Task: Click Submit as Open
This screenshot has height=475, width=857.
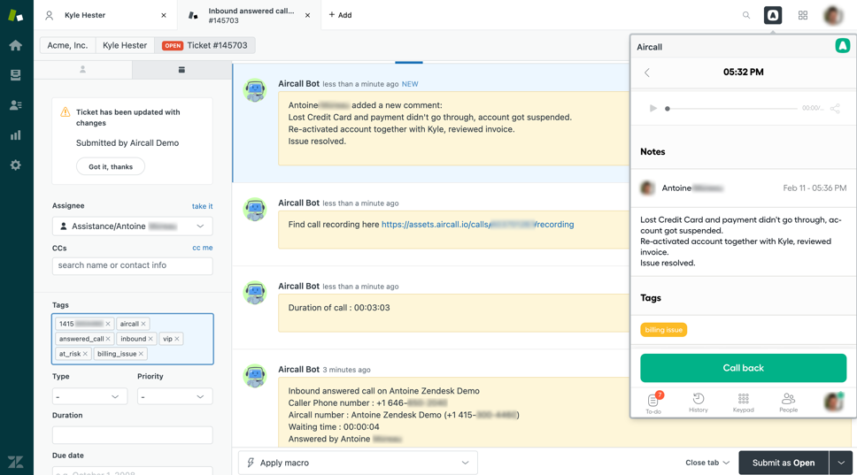Action: pos(784,463)
